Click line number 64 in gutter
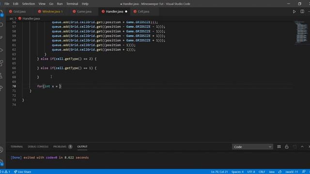The image size is (310, 174). click(14, 59)
